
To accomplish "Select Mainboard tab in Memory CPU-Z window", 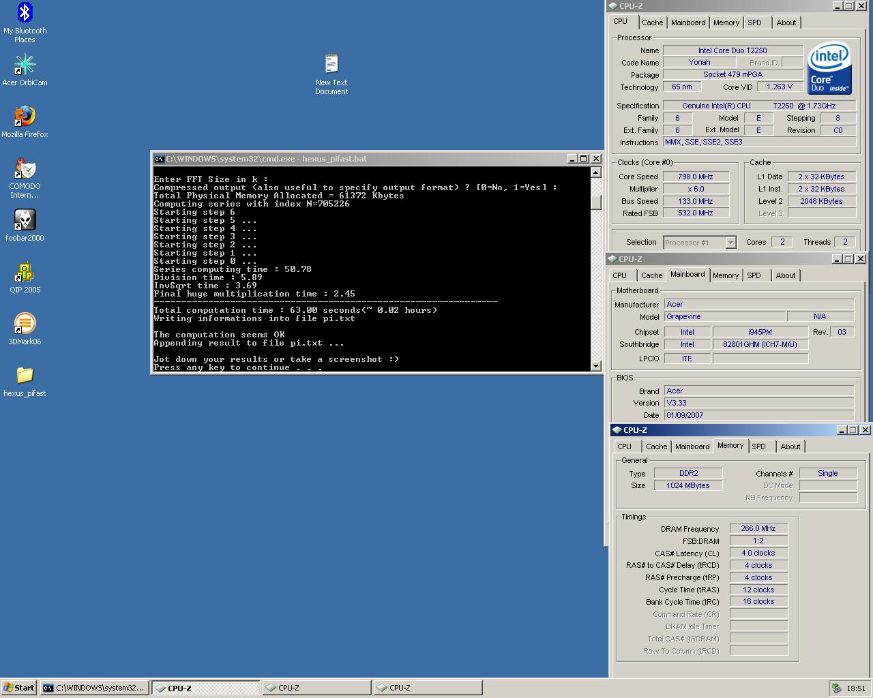I will (692, 446).
